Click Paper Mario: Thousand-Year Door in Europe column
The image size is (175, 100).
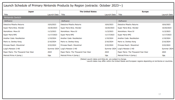[133, 52]
